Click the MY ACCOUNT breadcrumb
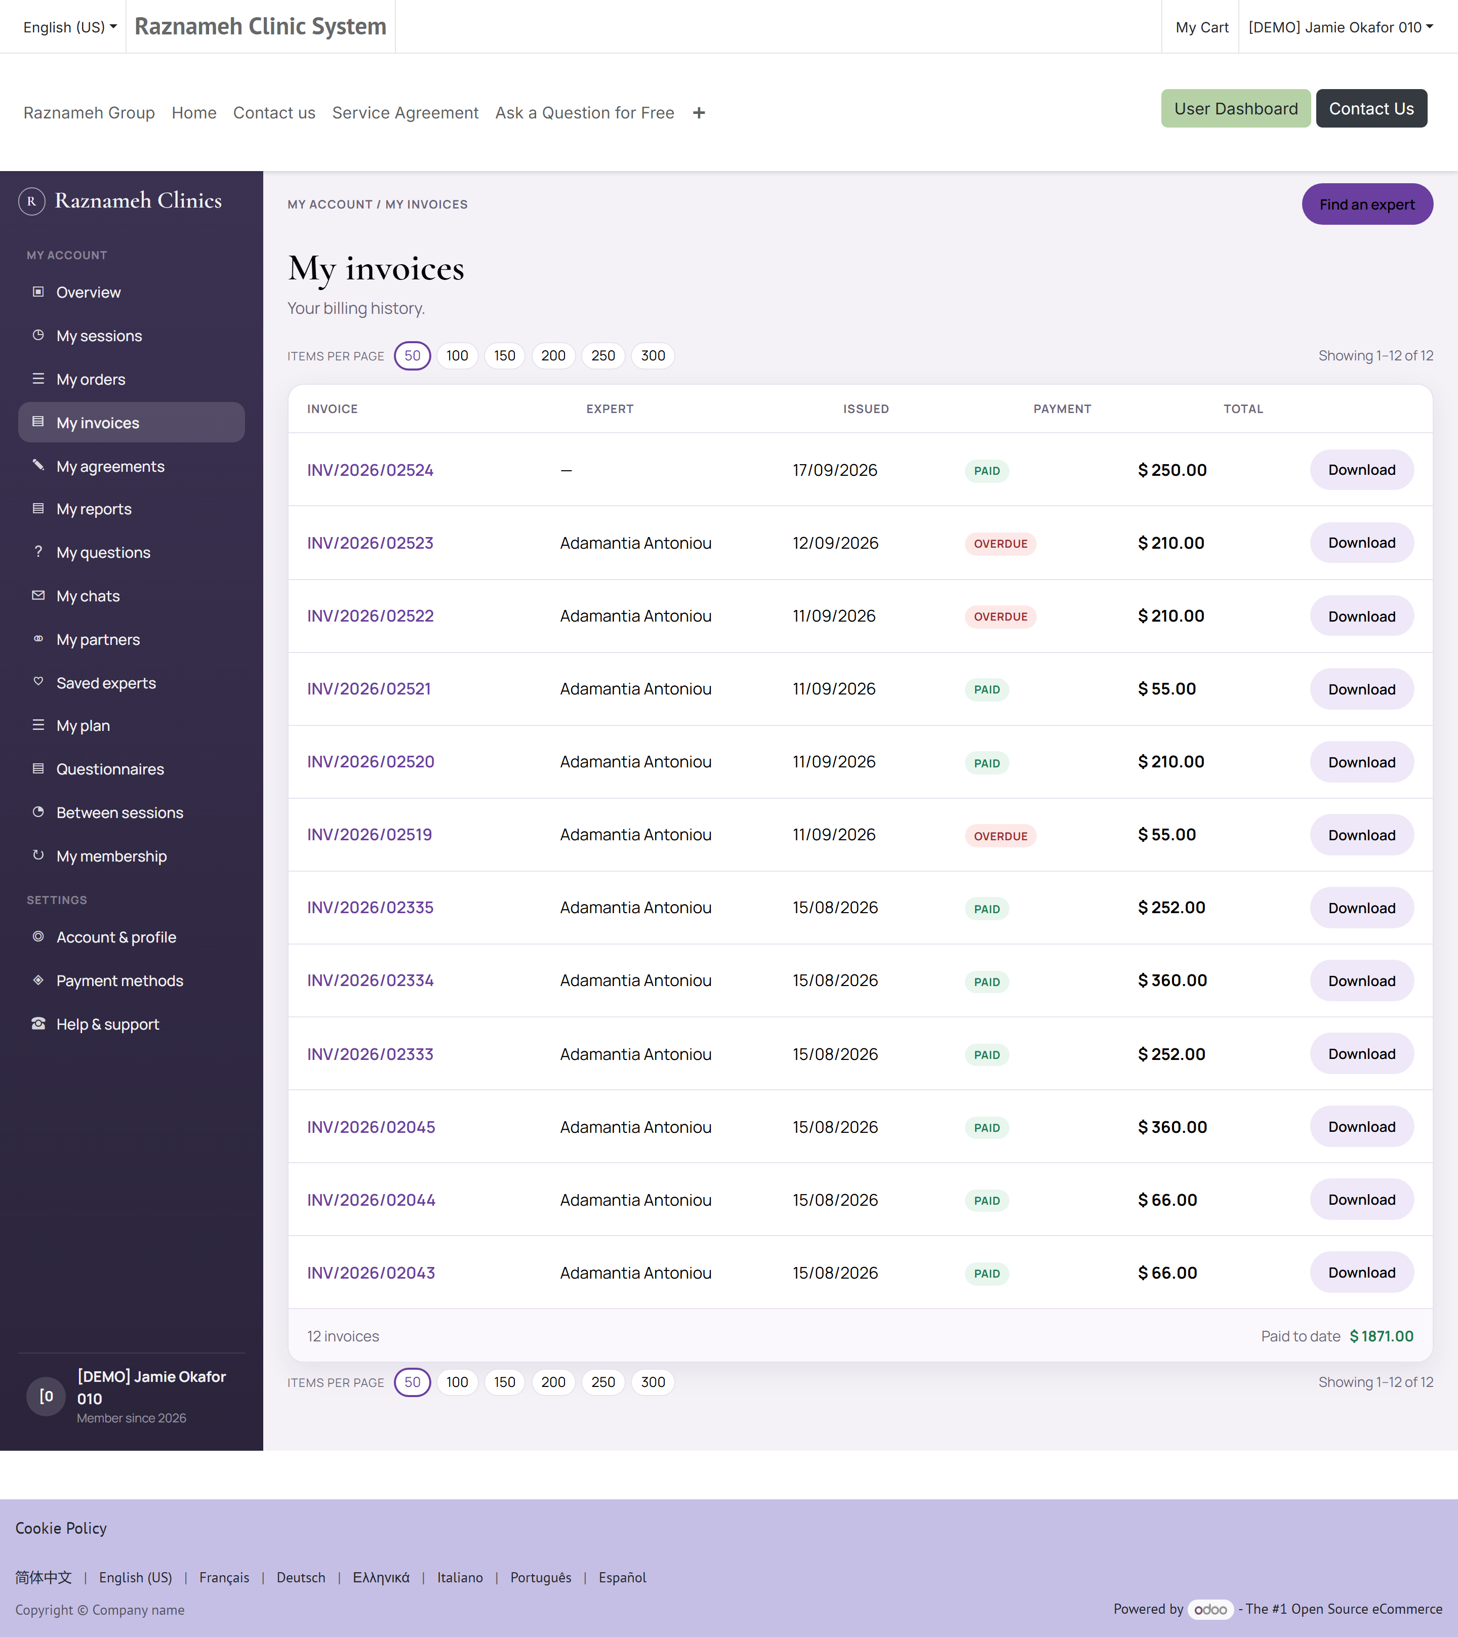 [x=330, y=204]
